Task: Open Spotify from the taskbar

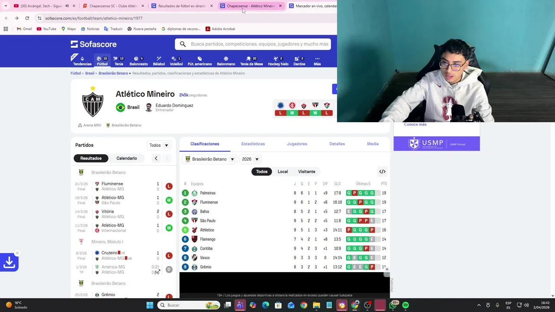Action: point(405,305)
